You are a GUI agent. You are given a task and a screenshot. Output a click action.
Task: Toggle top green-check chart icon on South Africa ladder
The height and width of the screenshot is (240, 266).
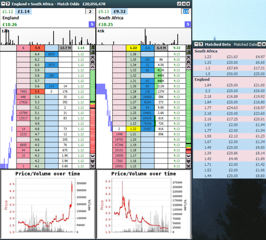coord(188,47)
